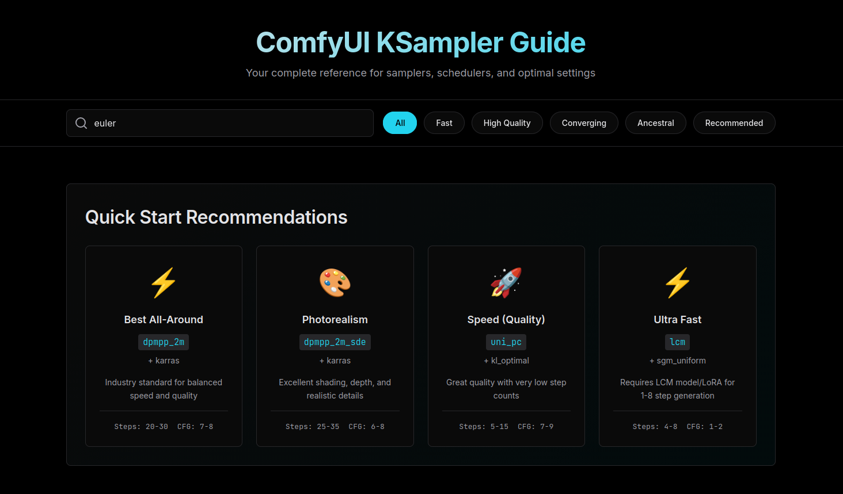Click the 'Industry standard for balanced' description
Viewport: 843px width, 494px height.
pyautogui.click(x=164, y=389)
